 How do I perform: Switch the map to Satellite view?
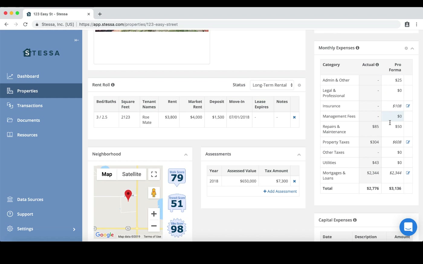pyautogui.click(x=132, y=174)
